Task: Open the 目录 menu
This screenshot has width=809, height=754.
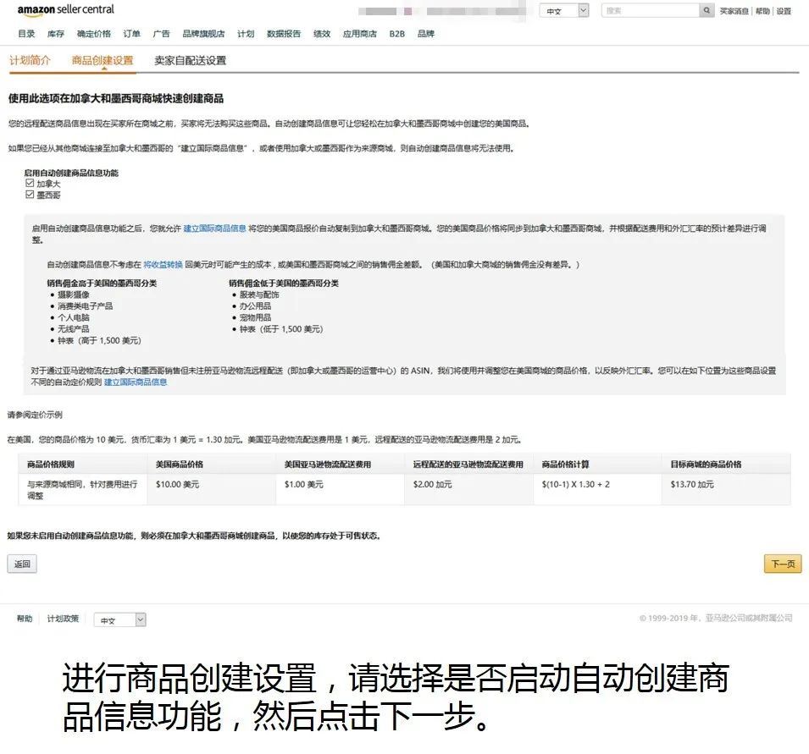Action: [26, 34]
